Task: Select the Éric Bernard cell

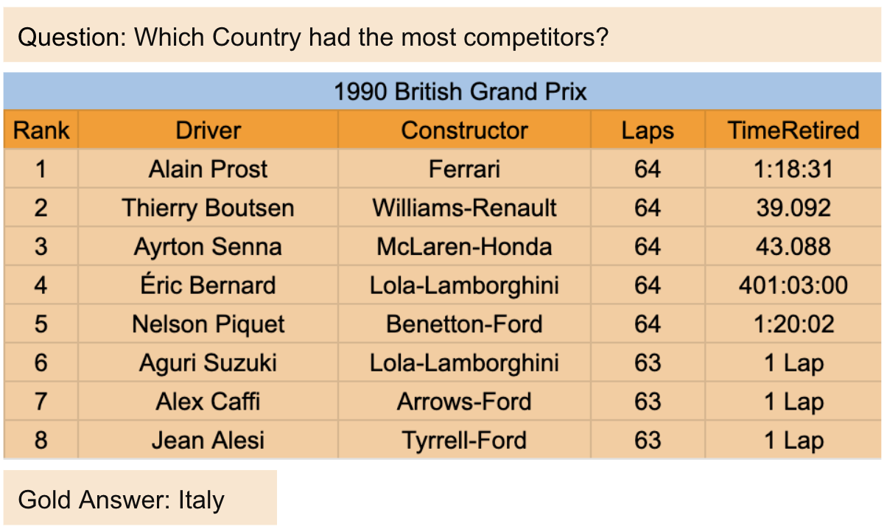Action: pos(208,285)
